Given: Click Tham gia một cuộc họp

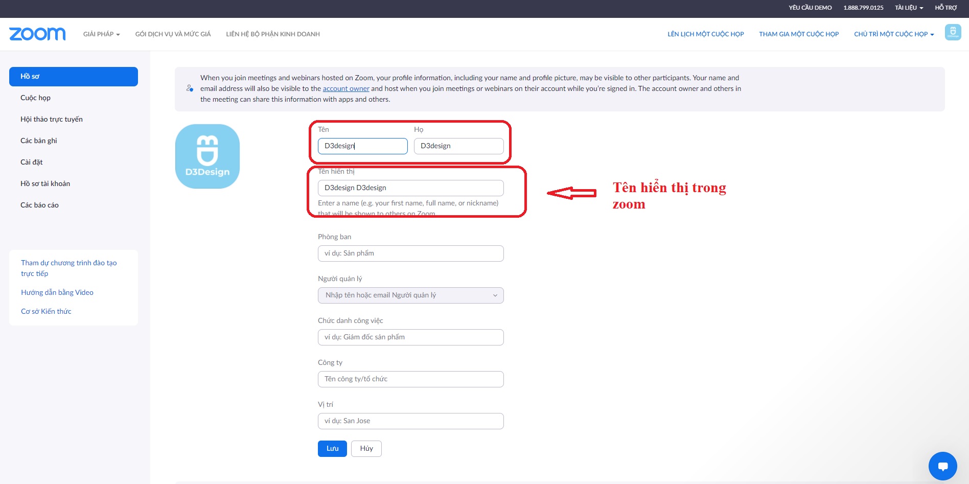Looking at the screenshot, I should click(799, 34).
